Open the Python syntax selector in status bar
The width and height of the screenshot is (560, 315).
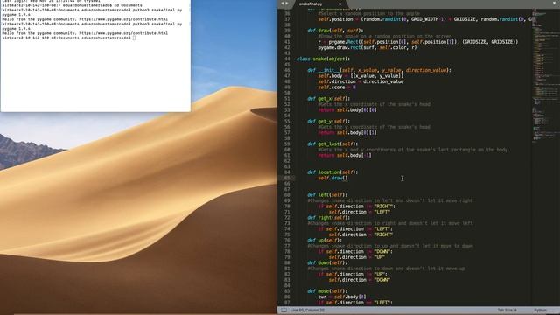pyautogui.click(x=541, y=310)
